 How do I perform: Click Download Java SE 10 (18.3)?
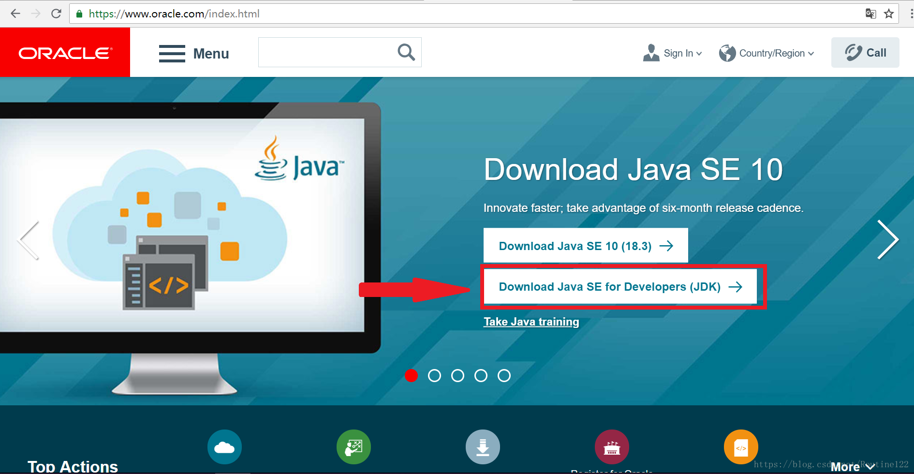click(x=586, y=245)
